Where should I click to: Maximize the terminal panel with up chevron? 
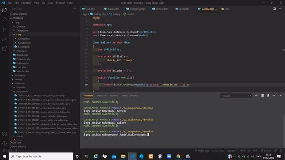[x=274, y=96]
